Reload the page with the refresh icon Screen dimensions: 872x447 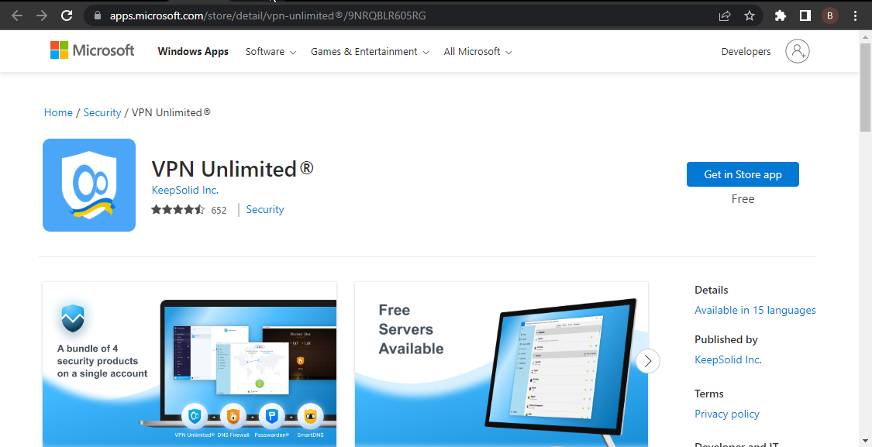point(67,15)
